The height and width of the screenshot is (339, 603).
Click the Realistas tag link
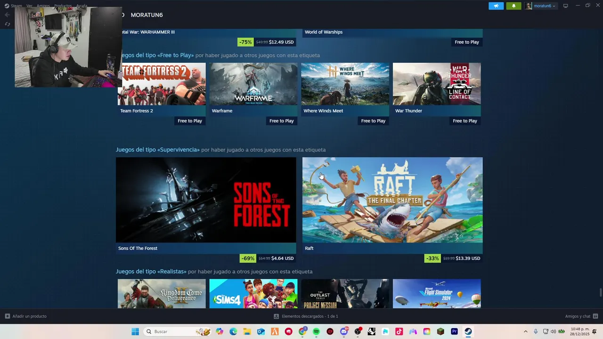151,272
